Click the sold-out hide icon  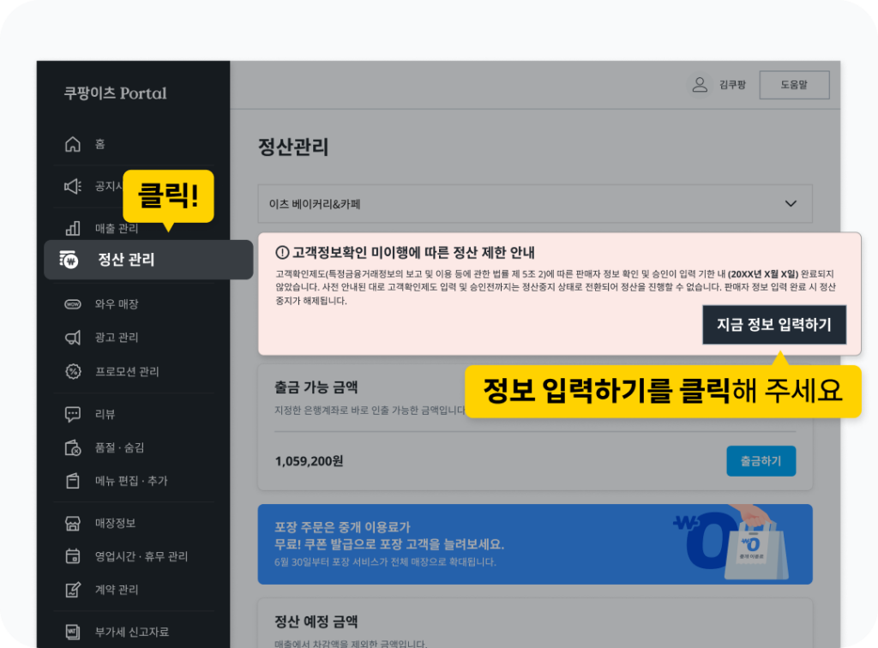click(73, 447)
